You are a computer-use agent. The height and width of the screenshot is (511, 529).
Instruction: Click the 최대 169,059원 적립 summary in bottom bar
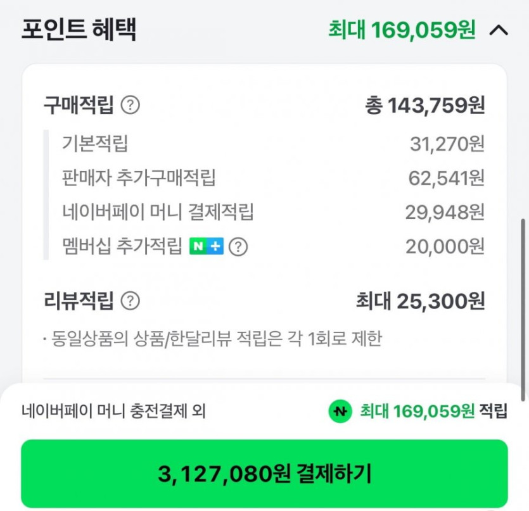pyautogui.click(x=433, y=412)
